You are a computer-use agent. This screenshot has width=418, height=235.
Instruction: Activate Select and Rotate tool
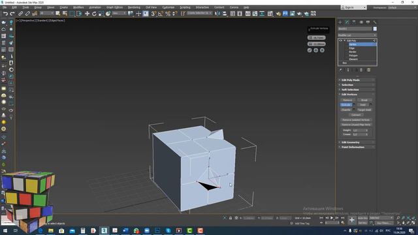tap(94, 14)
